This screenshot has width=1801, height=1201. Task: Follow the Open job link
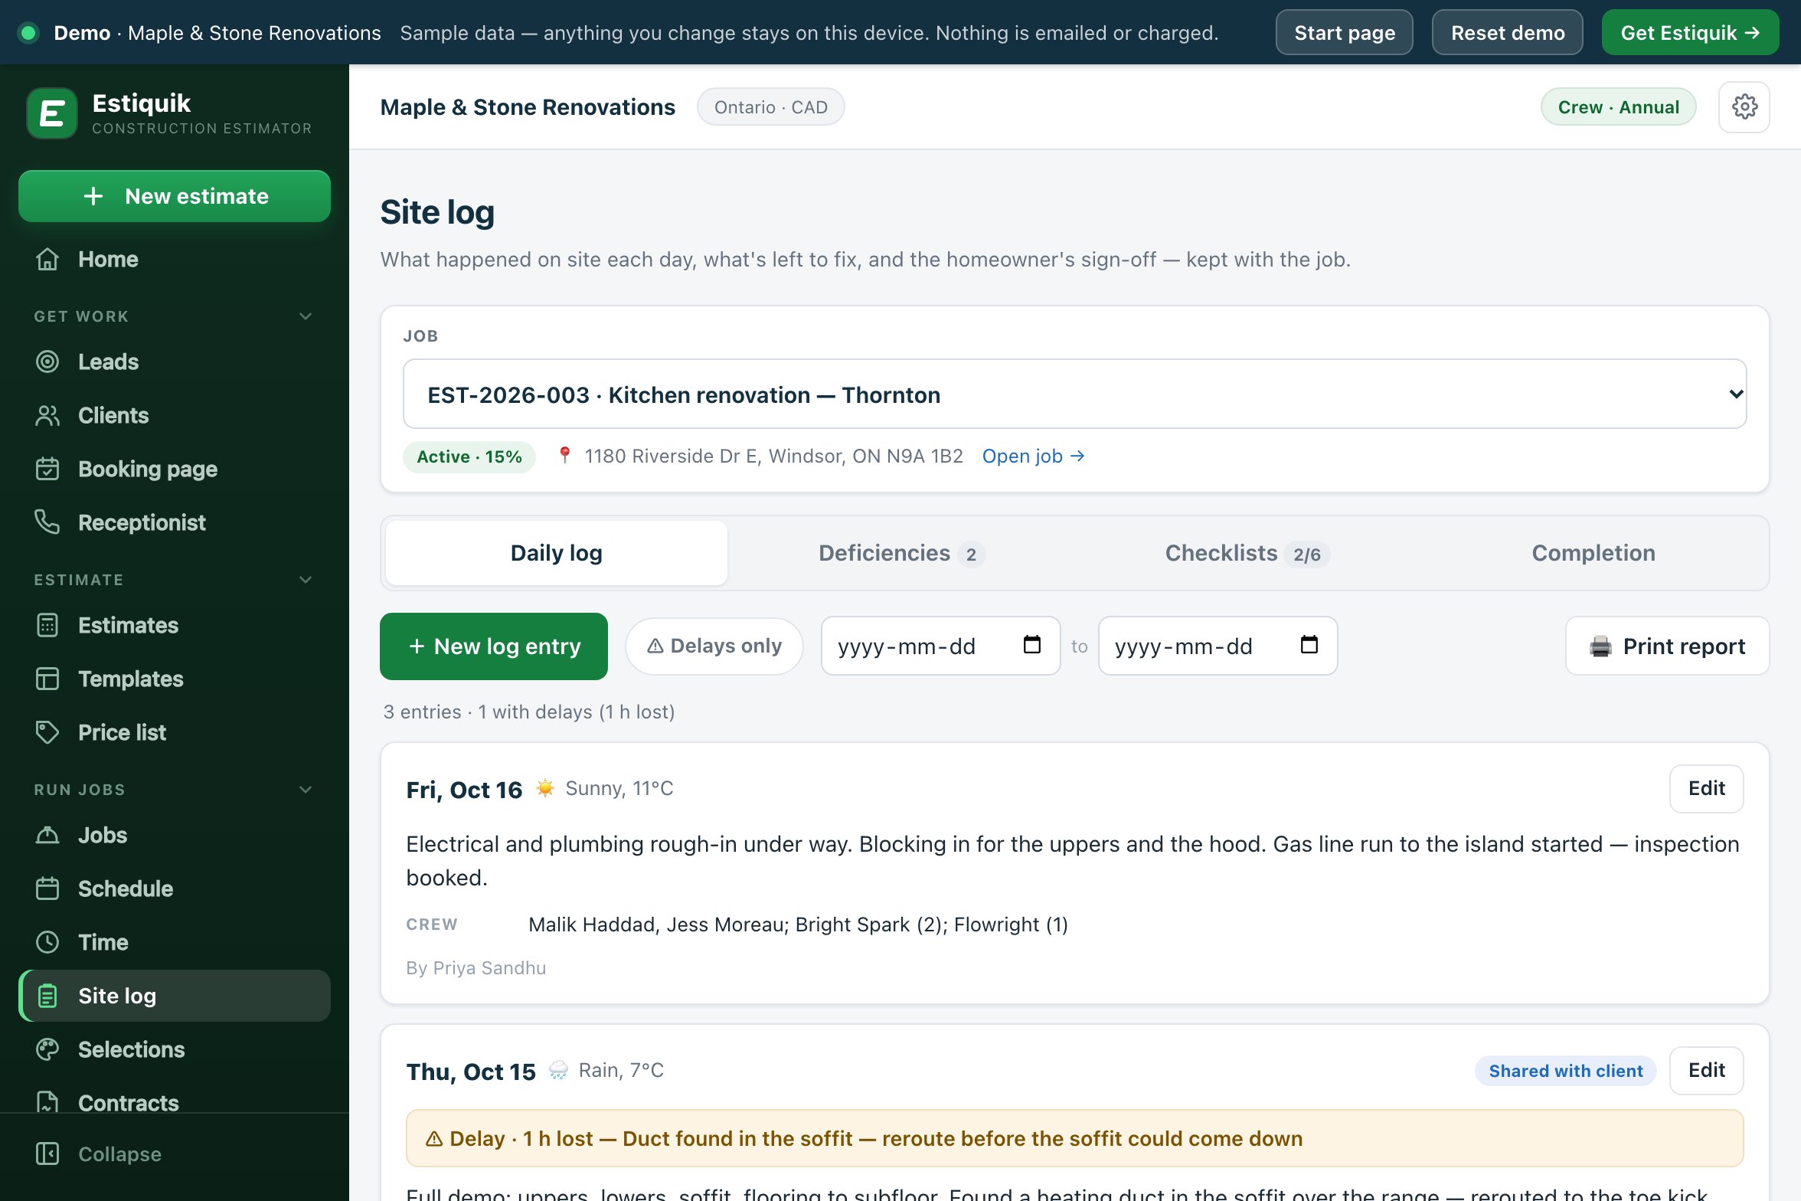pos(1033,457)
